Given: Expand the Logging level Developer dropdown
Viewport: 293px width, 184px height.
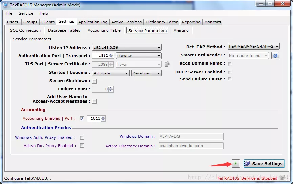Looking at the screenshot, I should coord(159,73).
